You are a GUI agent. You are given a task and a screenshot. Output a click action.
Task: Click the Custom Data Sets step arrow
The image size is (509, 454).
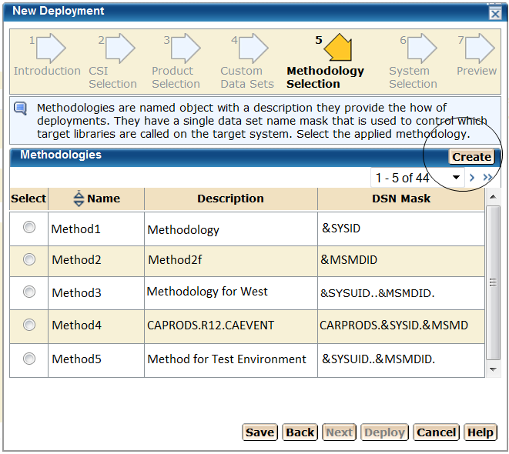[253, 48]
